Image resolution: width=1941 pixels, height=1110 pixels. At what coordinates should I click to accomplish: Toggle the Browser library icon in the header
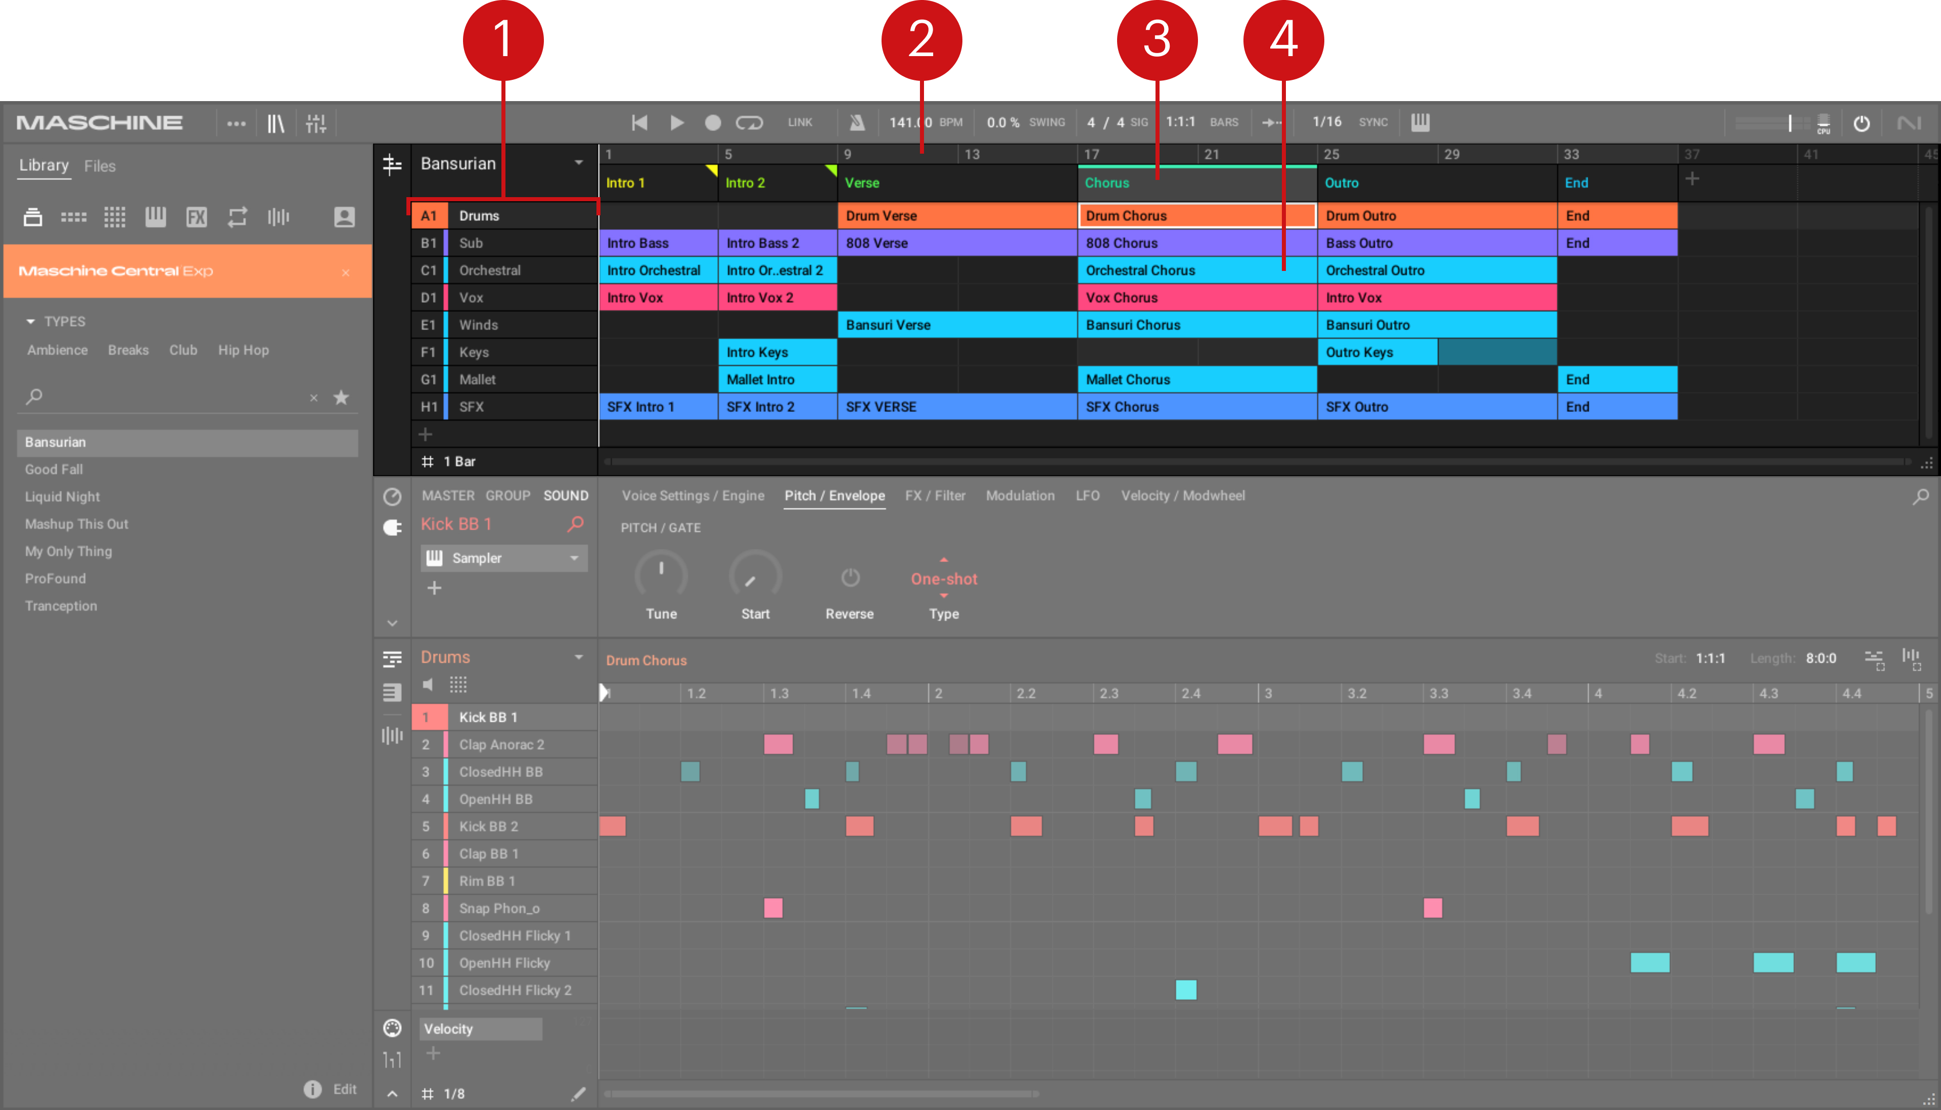coord(275,123)
